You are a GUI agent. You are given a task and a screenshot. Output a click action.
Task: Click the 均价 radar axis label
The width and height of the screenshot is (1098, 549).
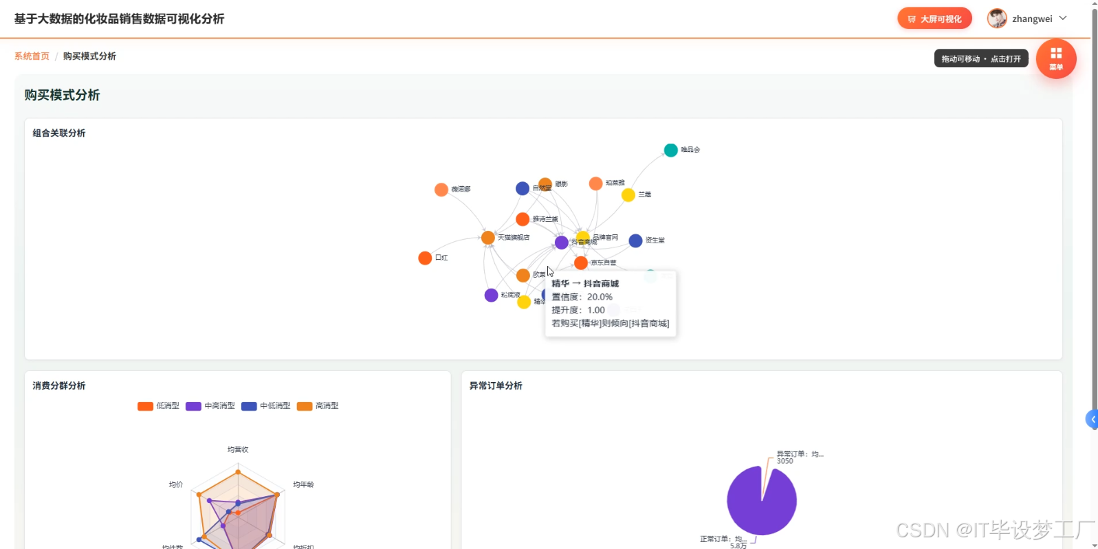click(176, 484)
